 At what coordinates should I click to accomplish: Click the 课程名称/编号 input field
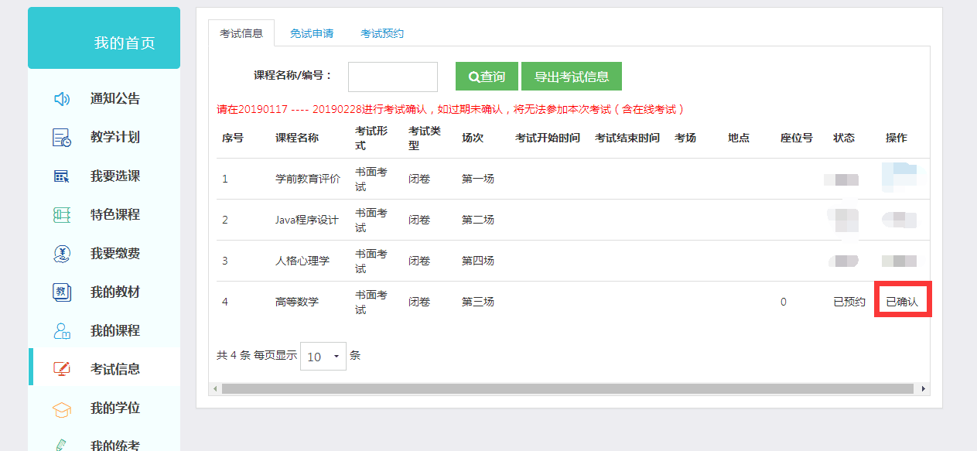pos(392,76)
